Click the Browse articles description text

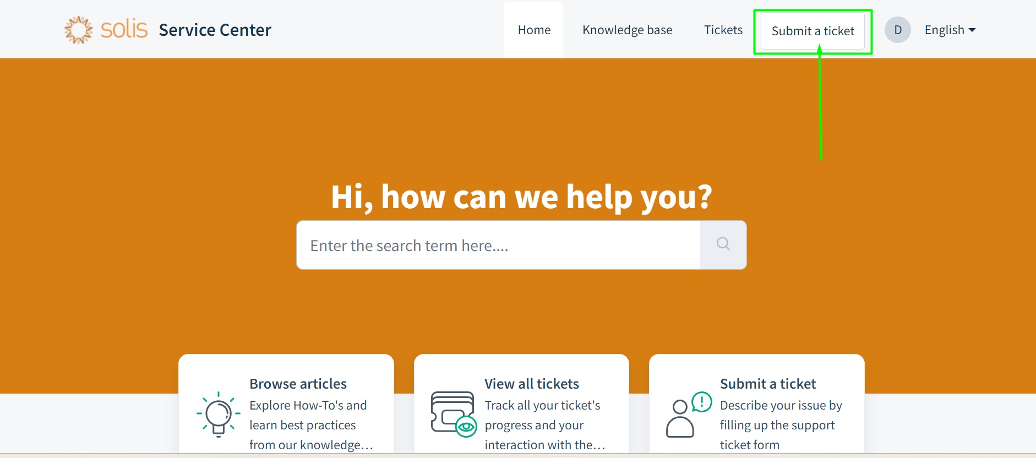[311, 425]
